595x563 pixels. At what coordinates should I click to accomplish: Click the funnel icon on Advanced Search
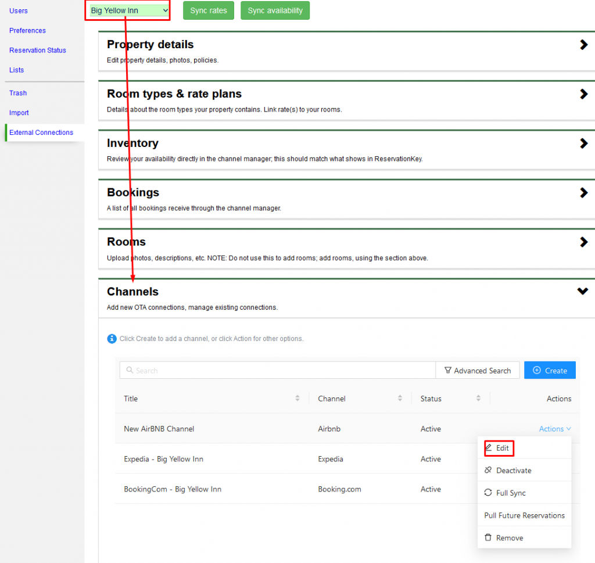(x=448, y=370)
